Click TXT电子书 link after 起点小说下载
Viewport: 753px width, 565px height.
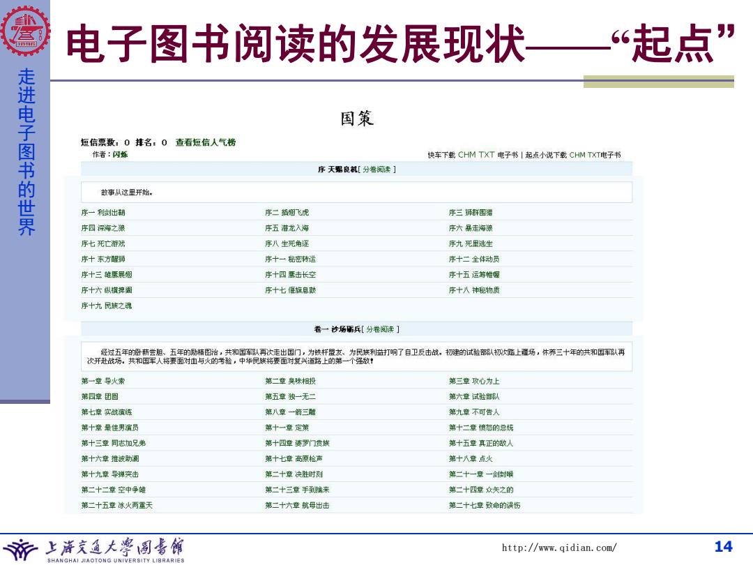[x=604, y=155]
